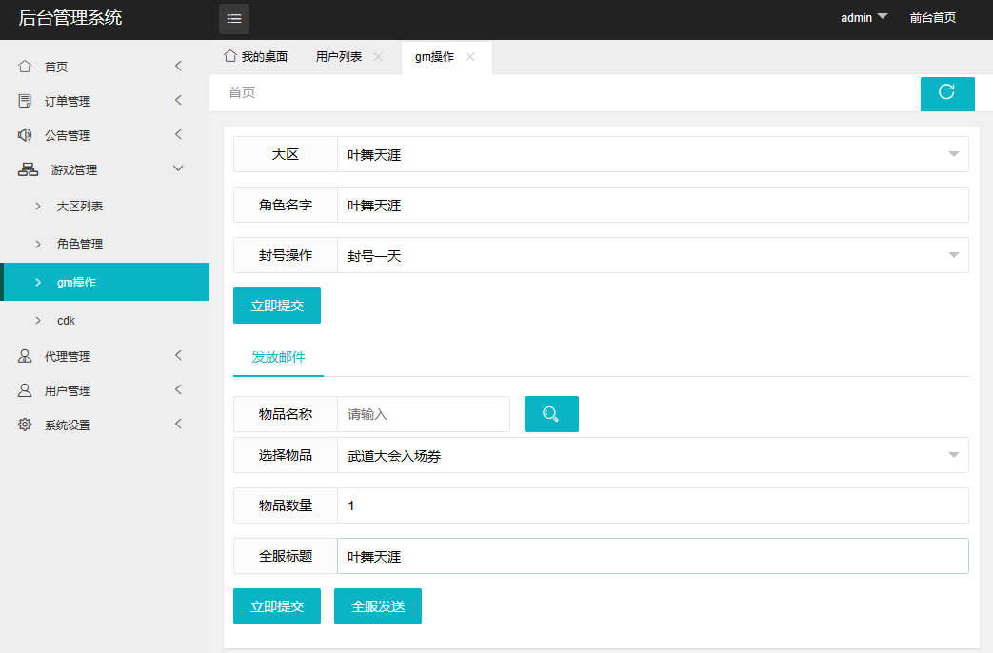Toggle the sidebar menu hamburger icon
The height and width of the screenshot is (653, 993).
coord(233,18)
